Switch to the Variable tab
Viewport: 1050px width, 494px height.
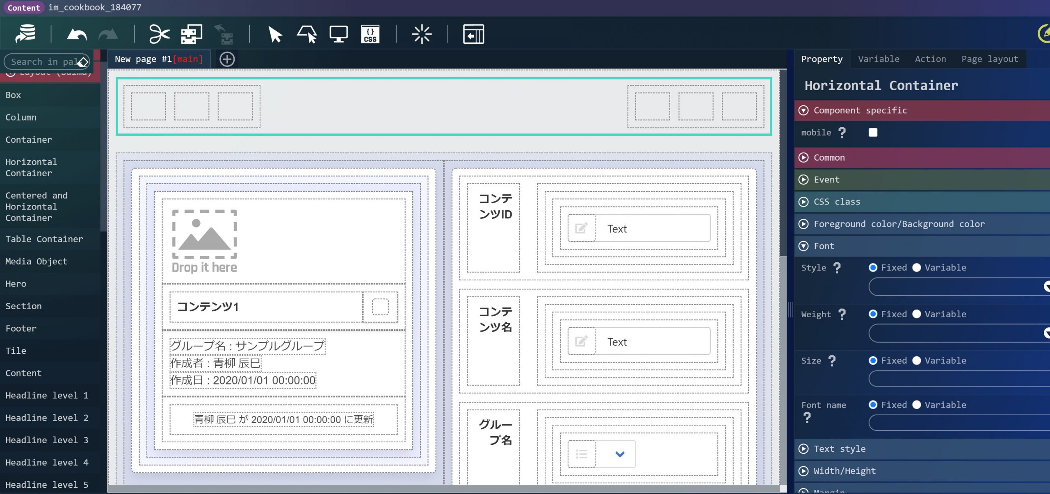point(879,59)
